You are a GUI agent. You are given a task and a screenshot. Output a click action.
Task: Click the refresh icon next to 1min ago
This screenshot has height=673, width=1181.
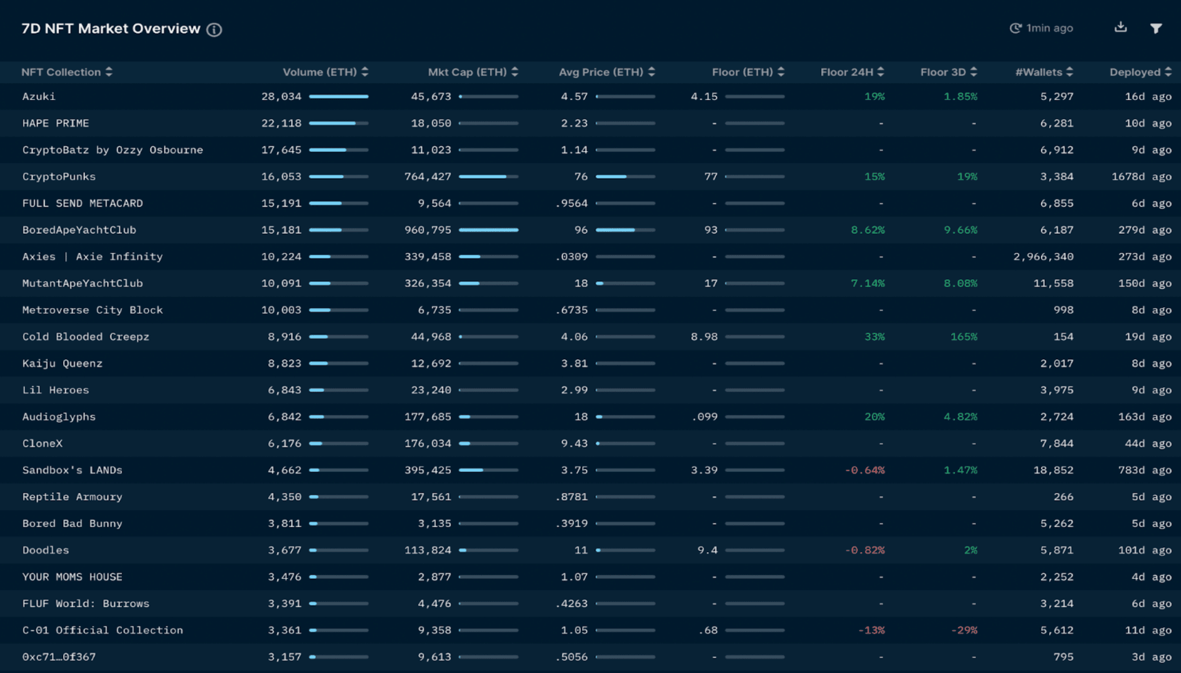(1015, 29)
